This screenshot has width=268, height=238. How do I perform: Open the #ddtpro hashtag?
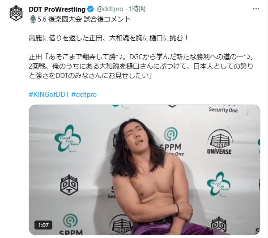point(84,95)
